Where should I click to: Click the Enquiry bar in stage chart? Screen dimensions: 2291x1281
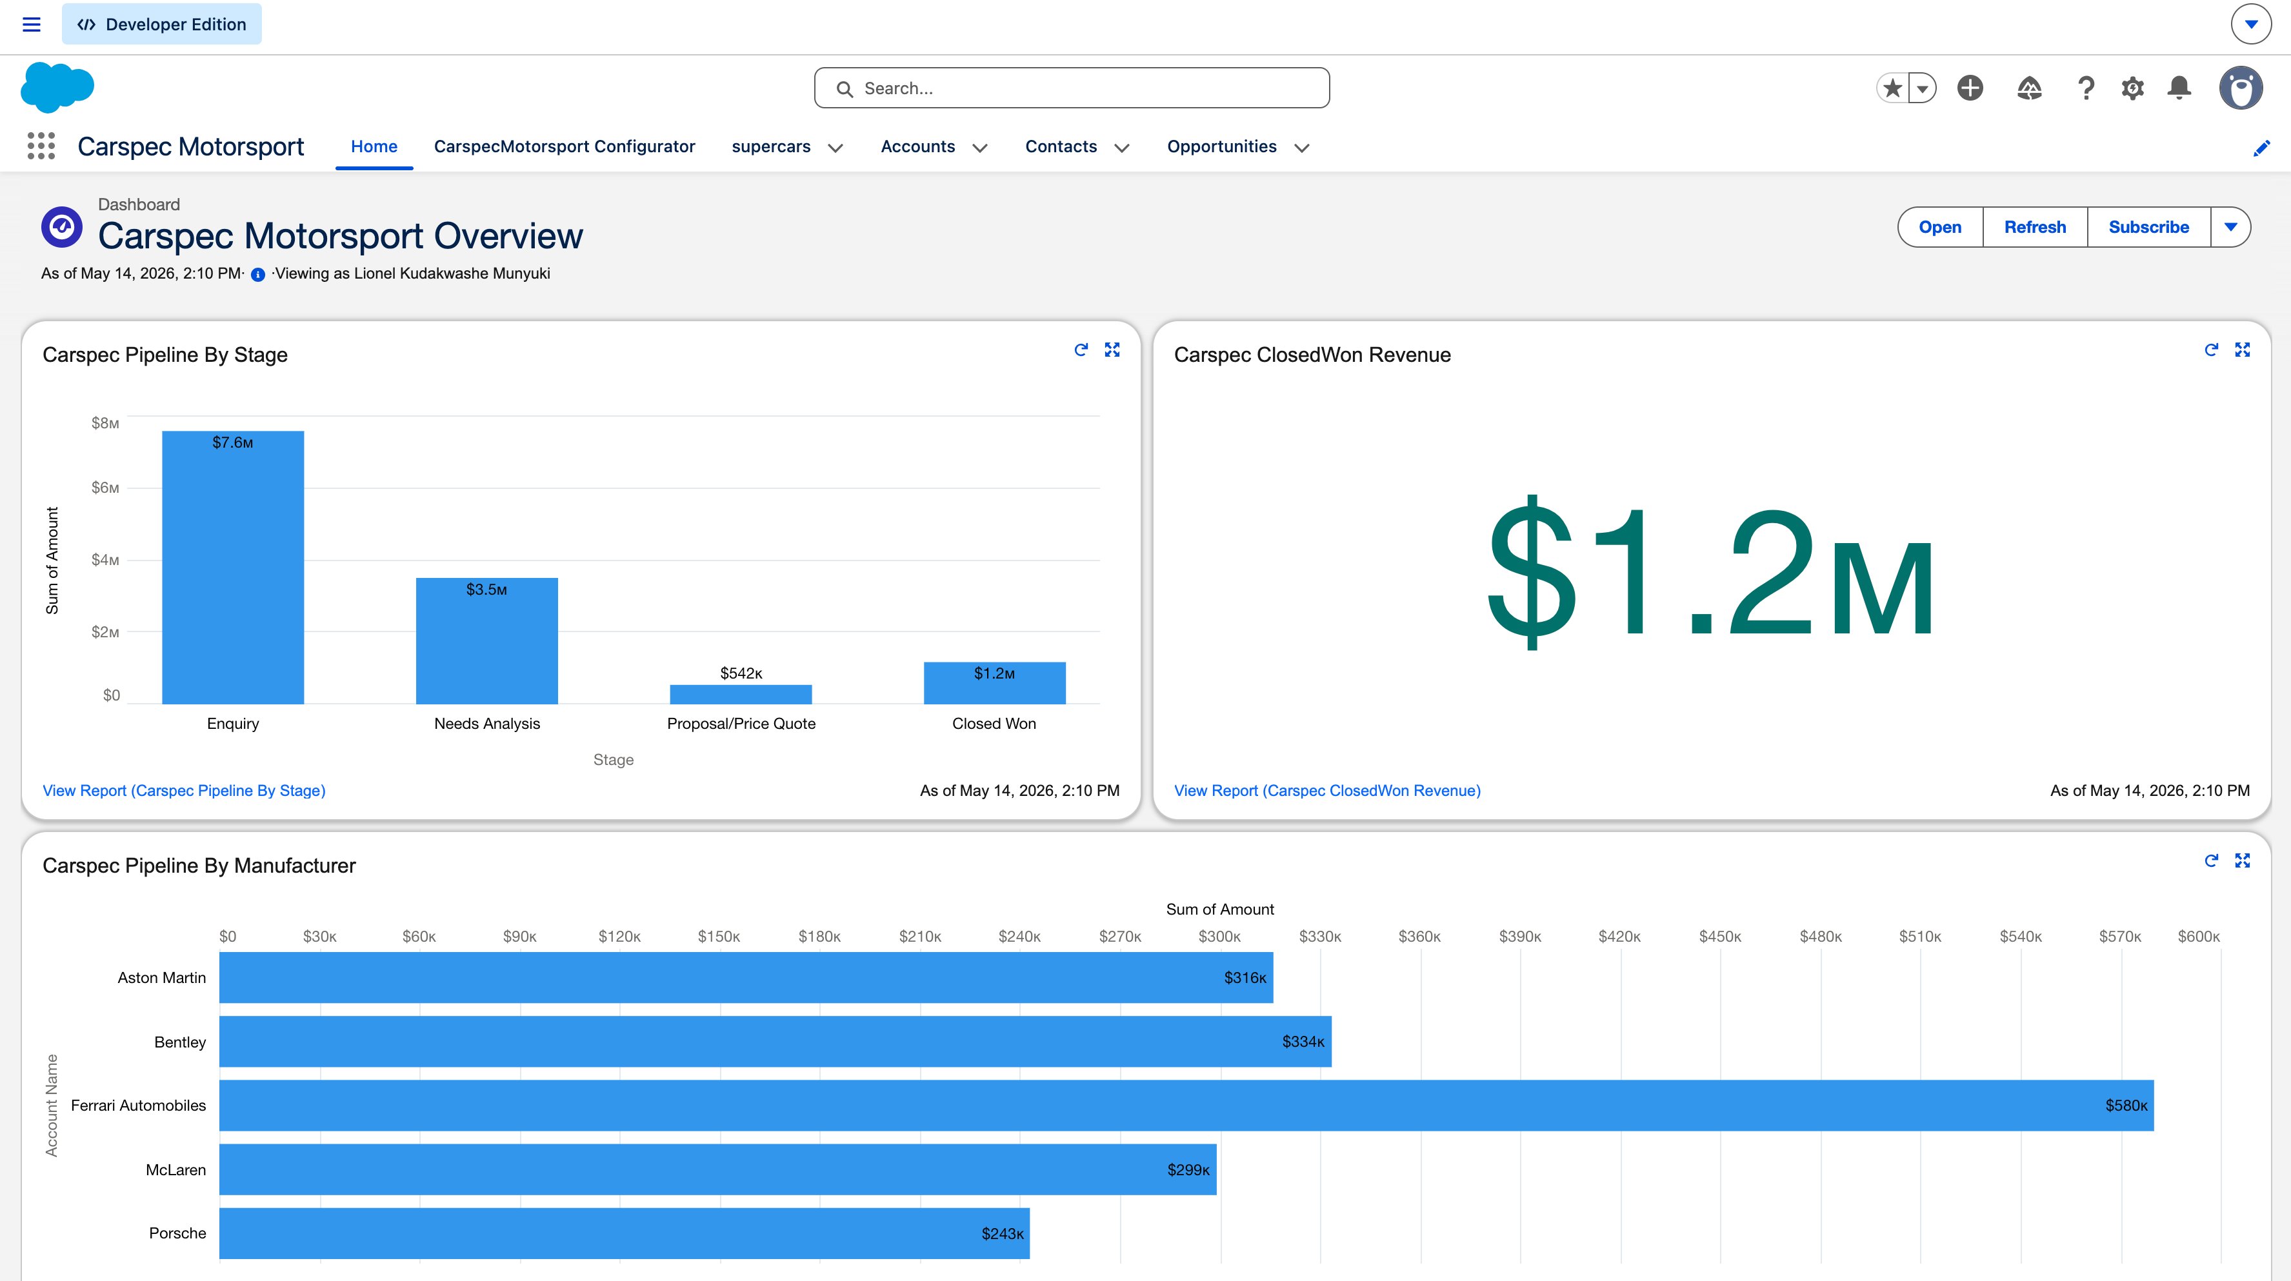click(233, 567)
